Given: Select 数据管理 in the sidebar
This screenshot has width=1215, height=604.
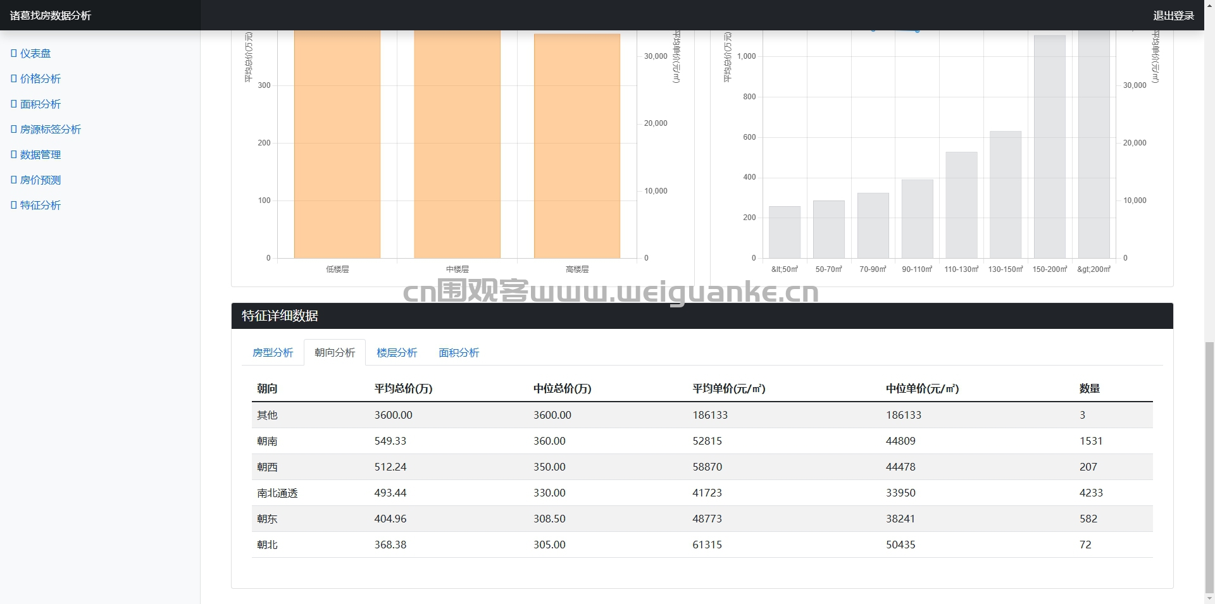Looking at the screenshot, I should 36,155.
